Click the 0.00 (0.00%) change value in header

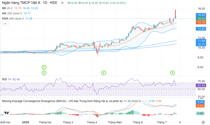pyautogui.click(x=118, y=3)
